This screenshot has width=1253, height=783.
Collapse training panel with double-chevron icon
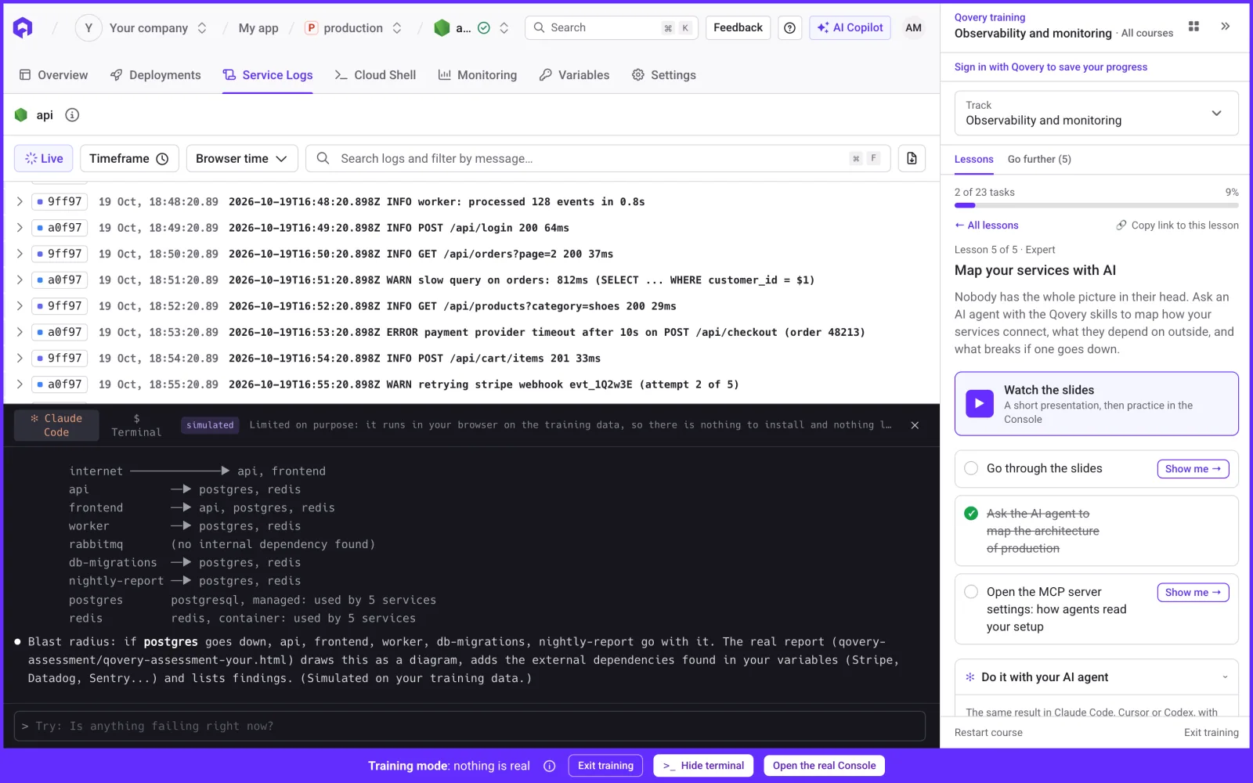(1225, 27)
